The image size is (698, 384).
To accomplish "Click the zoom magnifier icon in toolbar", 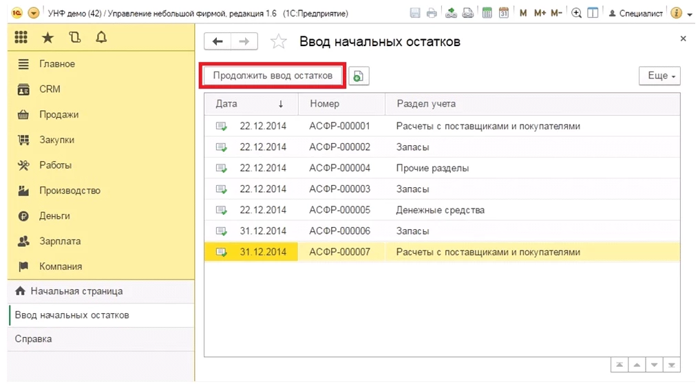I will (576, 13).
